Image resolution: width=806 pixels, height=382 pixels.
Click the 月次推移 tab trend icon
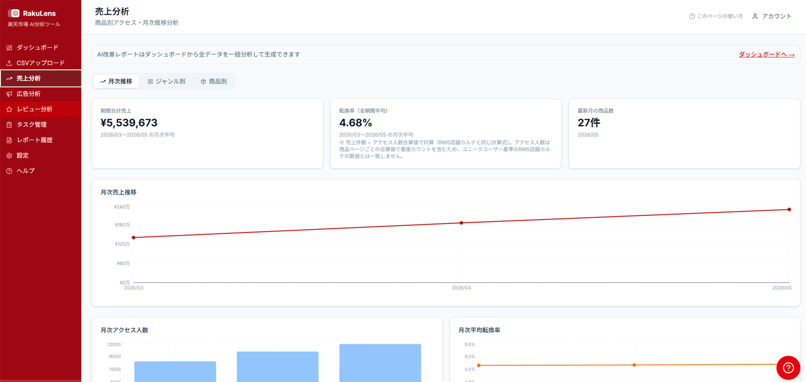[x=103, y=81]
